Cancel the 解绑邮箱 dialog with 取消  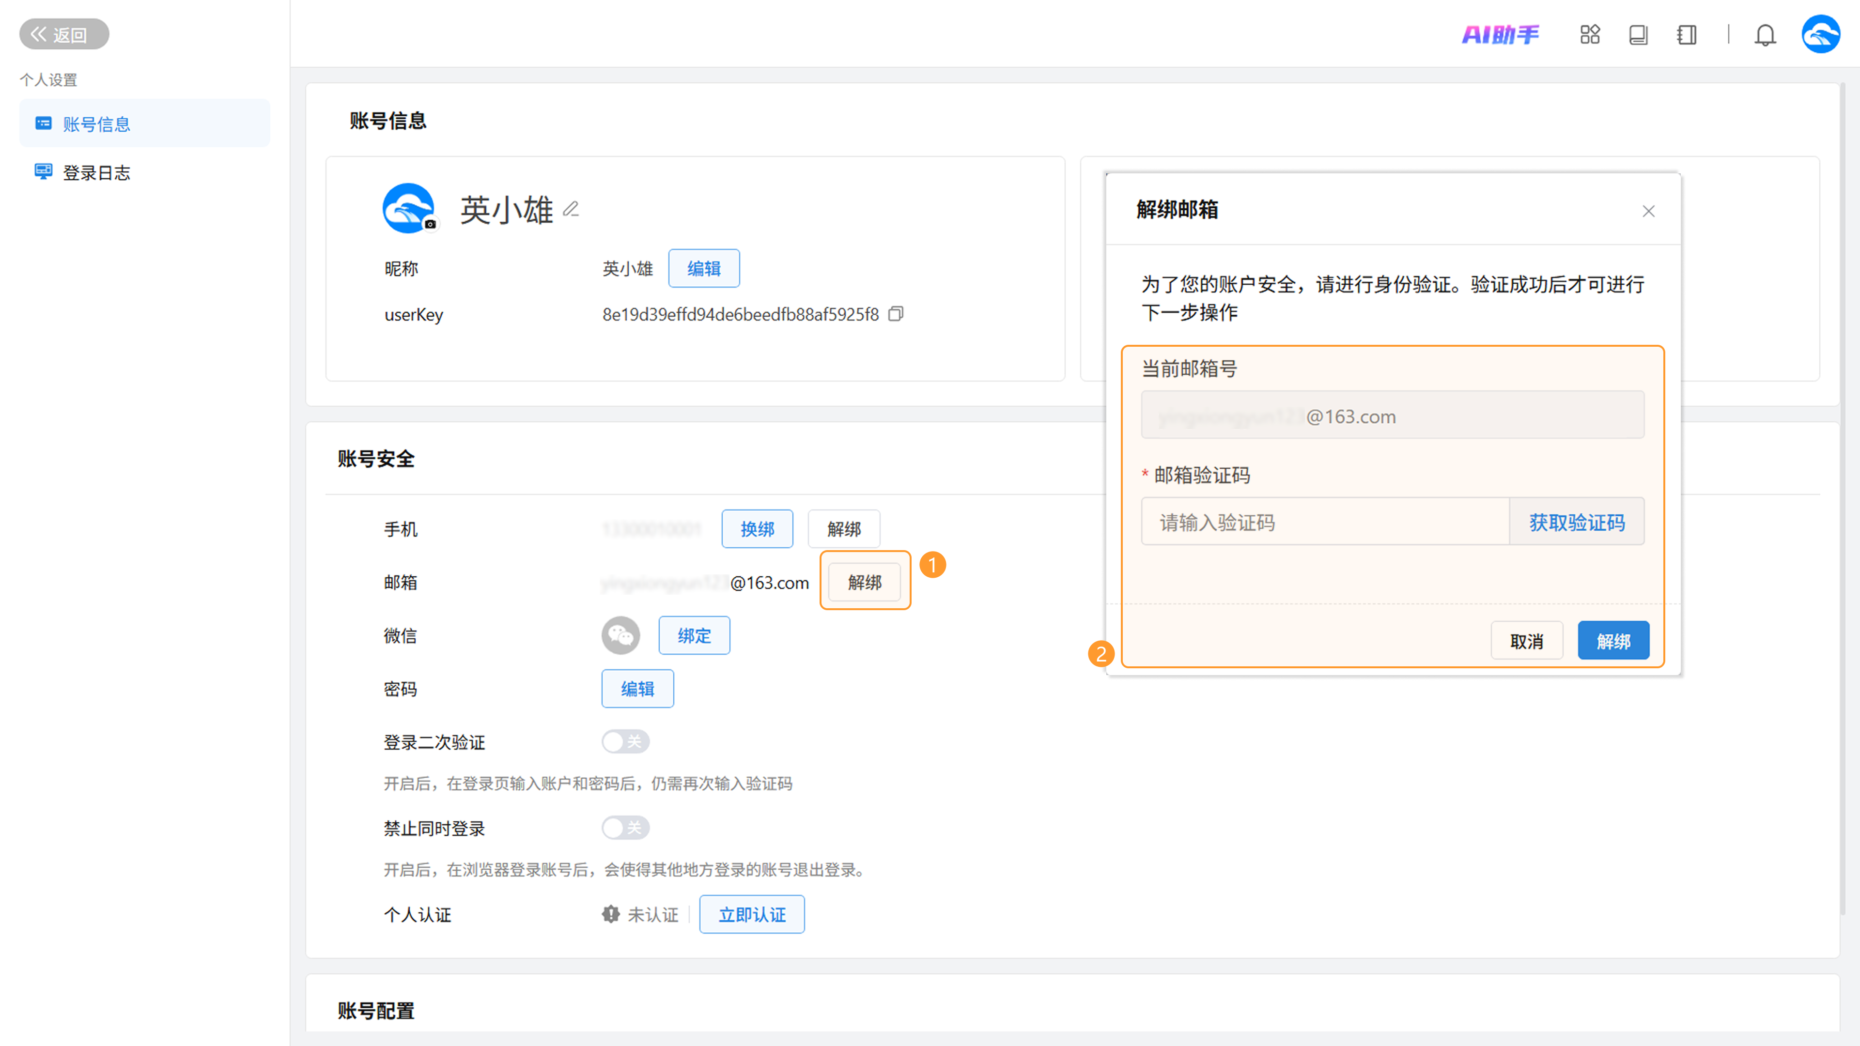coord(1526,641)
